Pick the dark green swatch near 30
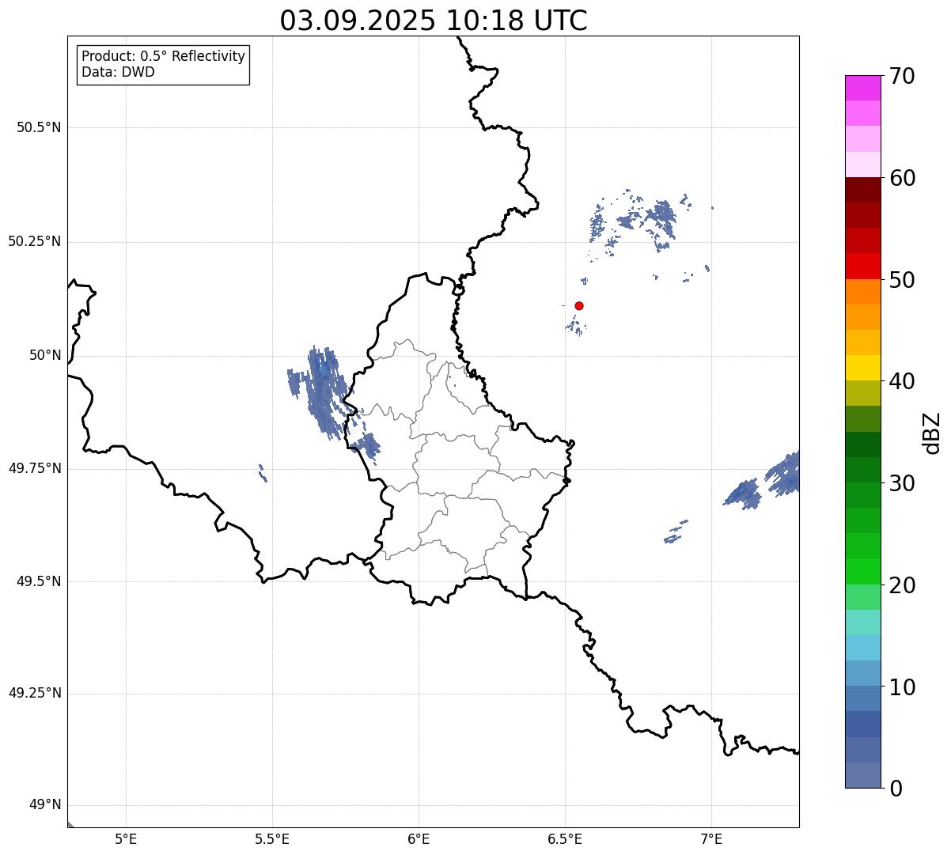This screenshot has height=855, width=951. 862,470
